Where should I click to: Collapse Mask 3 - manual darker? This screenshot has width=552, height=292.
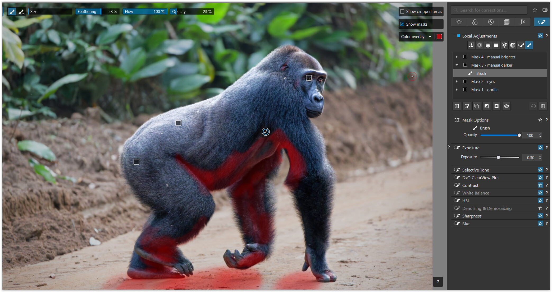(x=457, y=65)
